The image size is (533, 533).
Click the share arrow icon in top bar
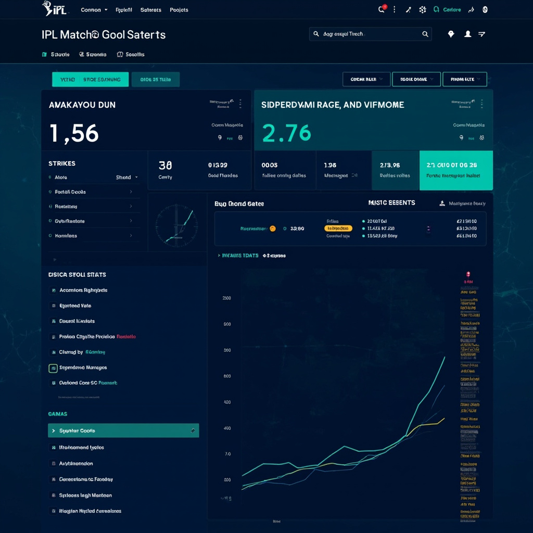[x=471, y=9]
